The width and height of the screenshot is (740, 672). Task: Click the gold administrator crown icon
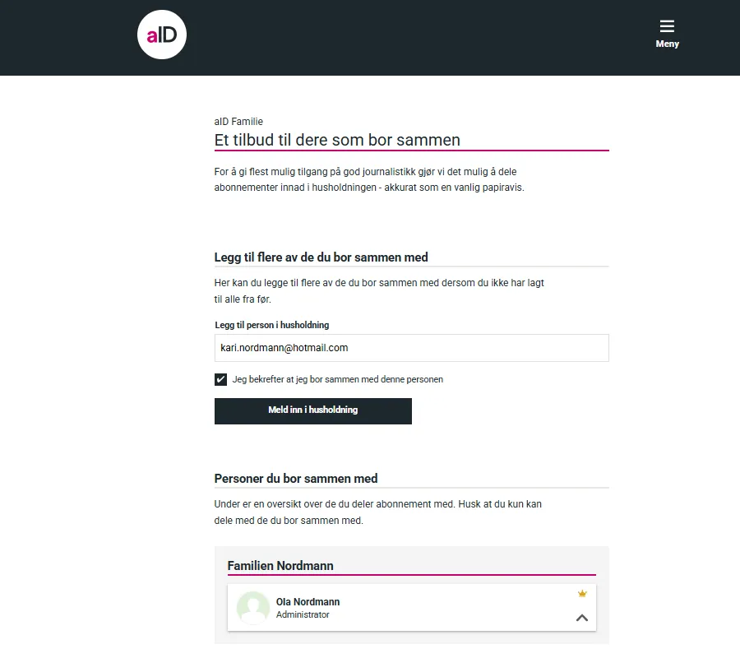click(x=582, y=593)
